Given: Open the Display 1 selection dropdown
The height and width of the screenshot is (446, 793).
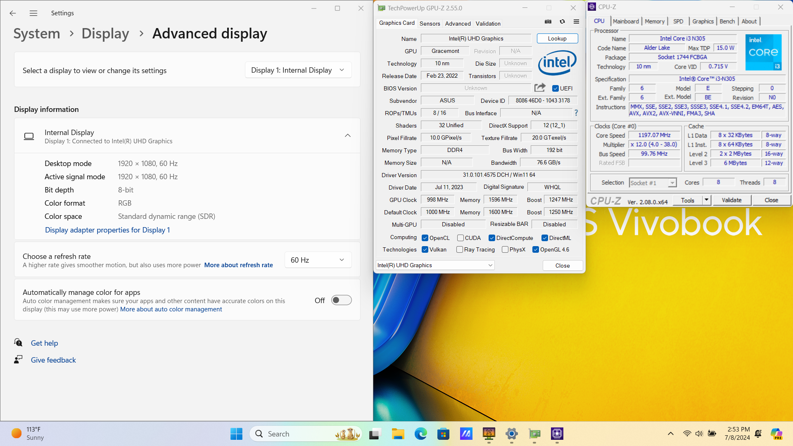Looking at the screenshot, I should pos(298,70).
